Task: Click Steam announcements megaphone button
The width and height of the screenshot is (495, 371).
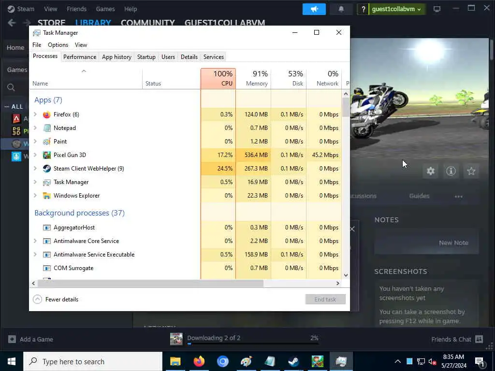Action: (x=314, y=9)
